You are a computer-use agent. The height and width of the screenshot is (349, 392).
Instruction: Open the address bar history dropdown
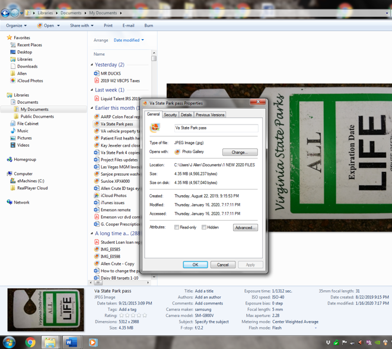click(387, 12)
